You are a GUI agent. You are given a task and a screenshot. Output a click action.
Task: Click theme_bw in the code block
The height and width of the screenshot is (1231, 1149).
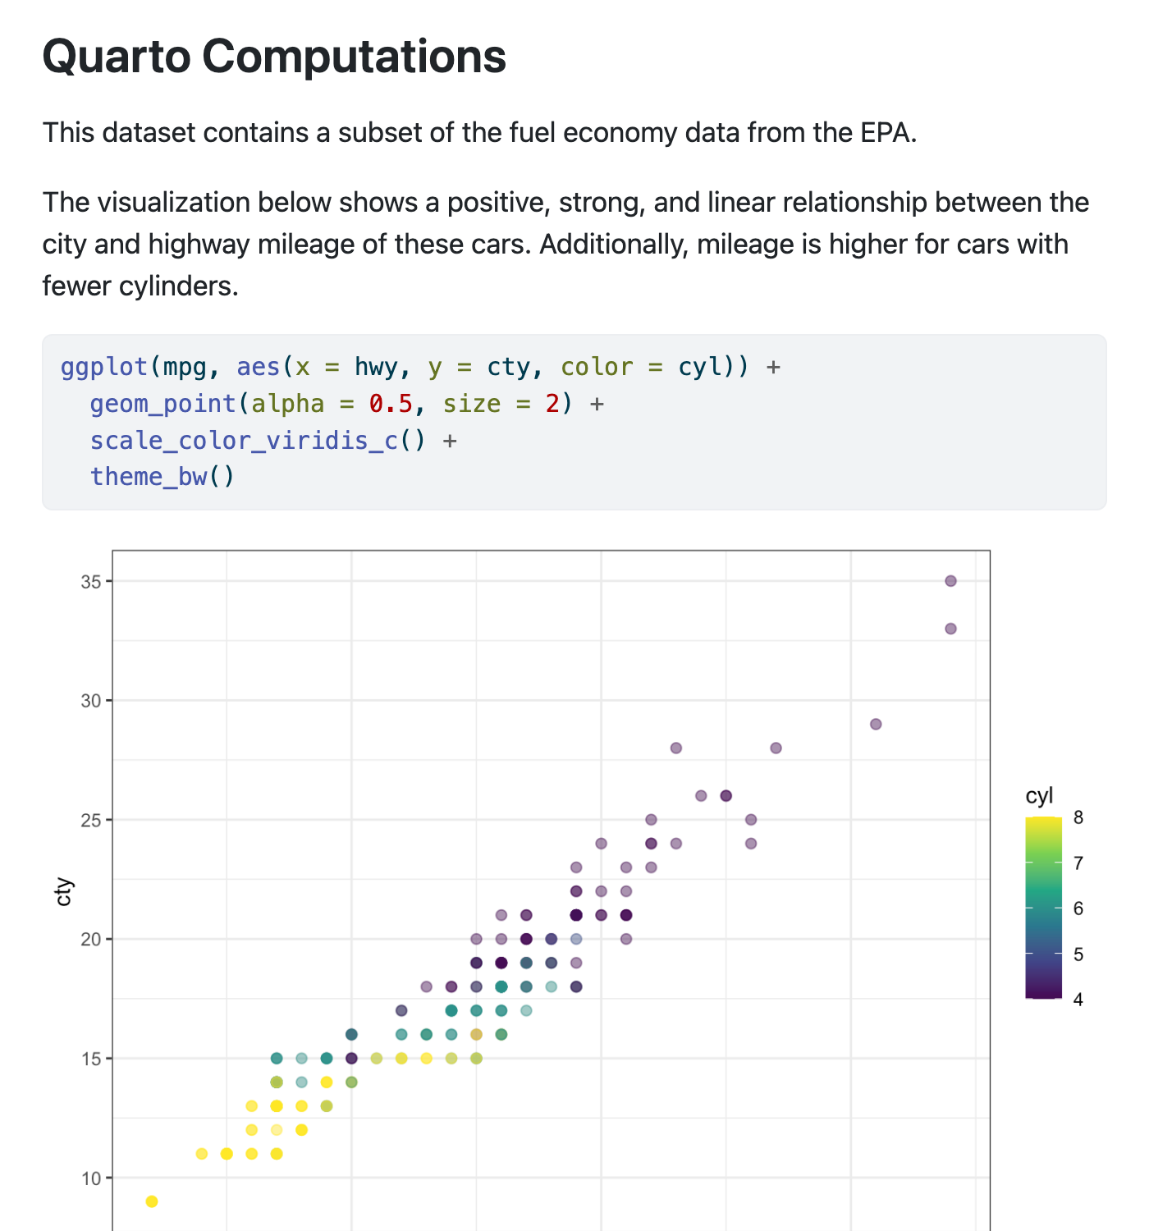pos(149,477)
